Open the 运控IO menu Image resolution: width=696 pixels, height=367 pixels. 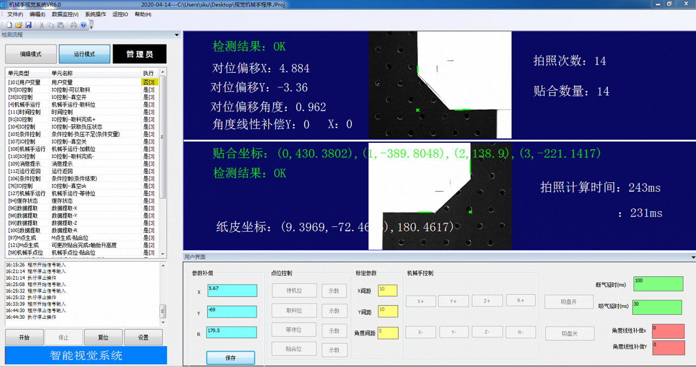(x=120, y=14)
